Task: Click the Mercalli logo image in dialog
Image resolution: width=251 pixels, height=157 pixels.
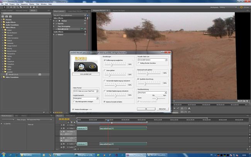Action: 86,64
